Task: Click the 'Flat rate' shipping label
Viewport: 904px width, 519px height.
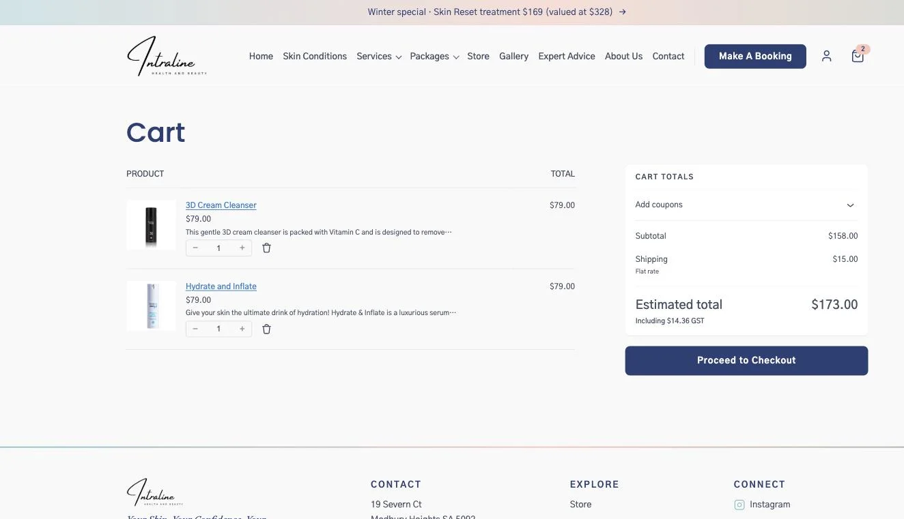Action: point(647,271)
